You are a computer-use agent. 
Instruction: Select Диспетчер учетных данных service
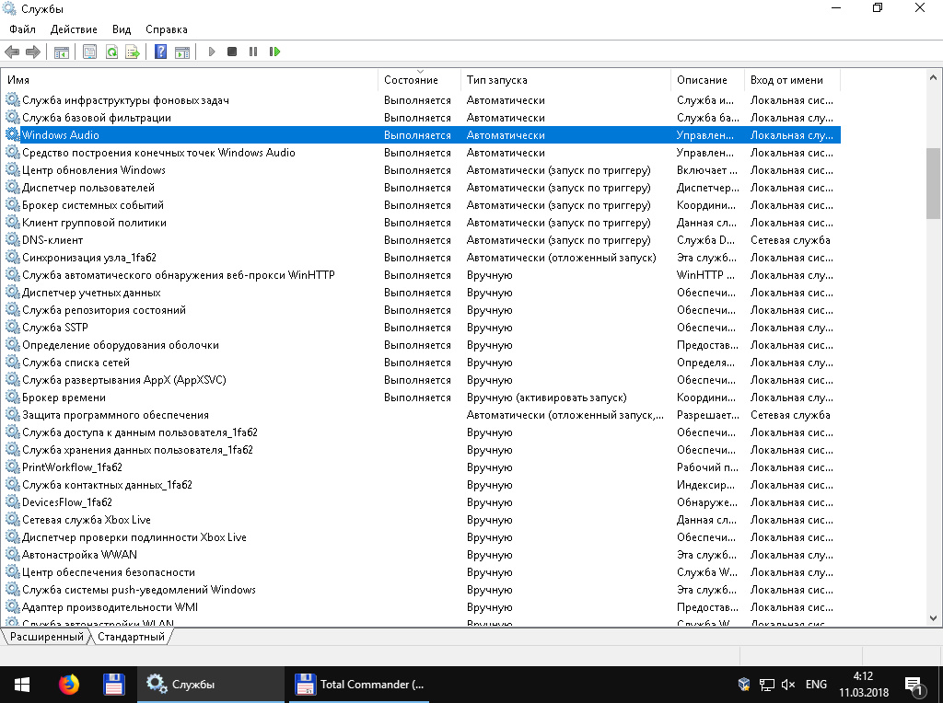91,293
